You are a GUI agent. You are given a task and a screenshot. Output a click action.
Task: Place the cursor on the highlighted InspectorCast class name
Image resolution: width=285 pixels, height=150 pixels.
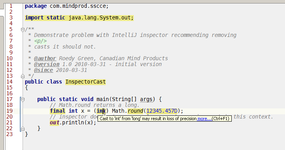tap(86, 82)
